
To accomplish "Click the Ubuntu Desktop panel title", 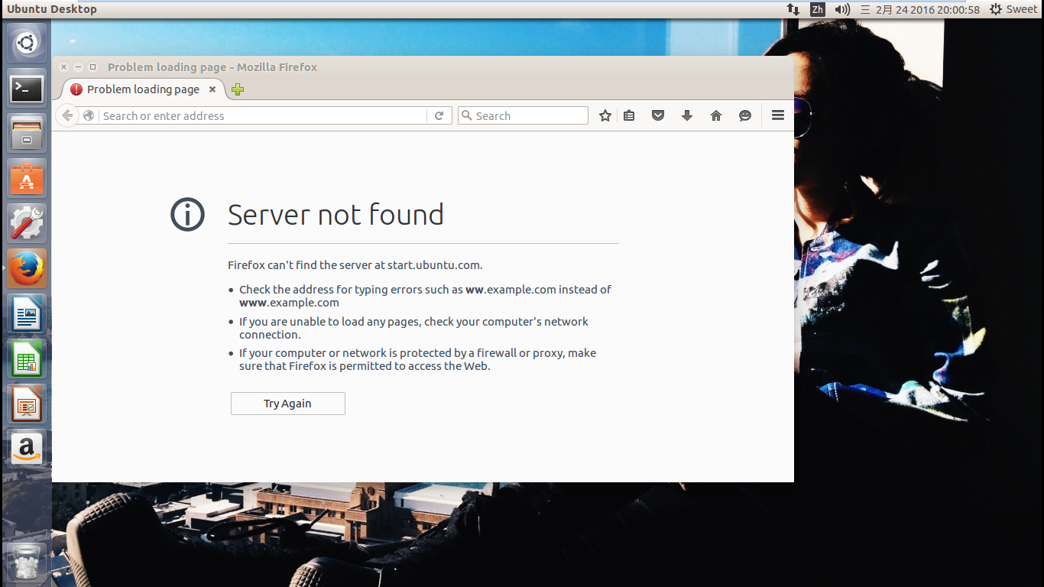I will [x=52, y=9].
